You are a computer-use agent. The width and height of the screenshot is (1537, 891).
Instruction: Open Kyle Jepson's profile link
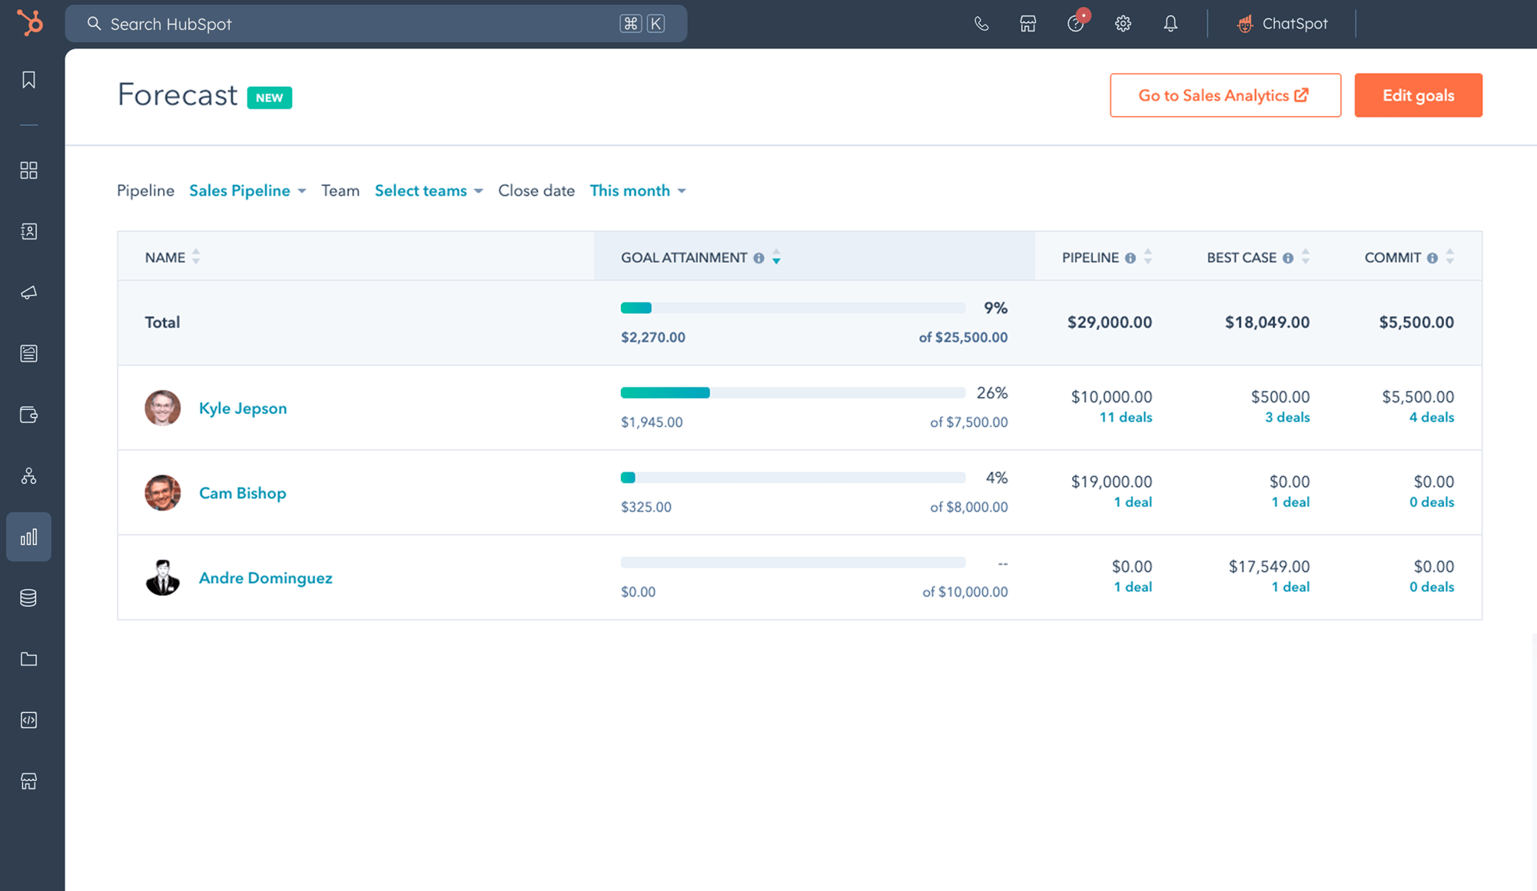pos(243,409)
